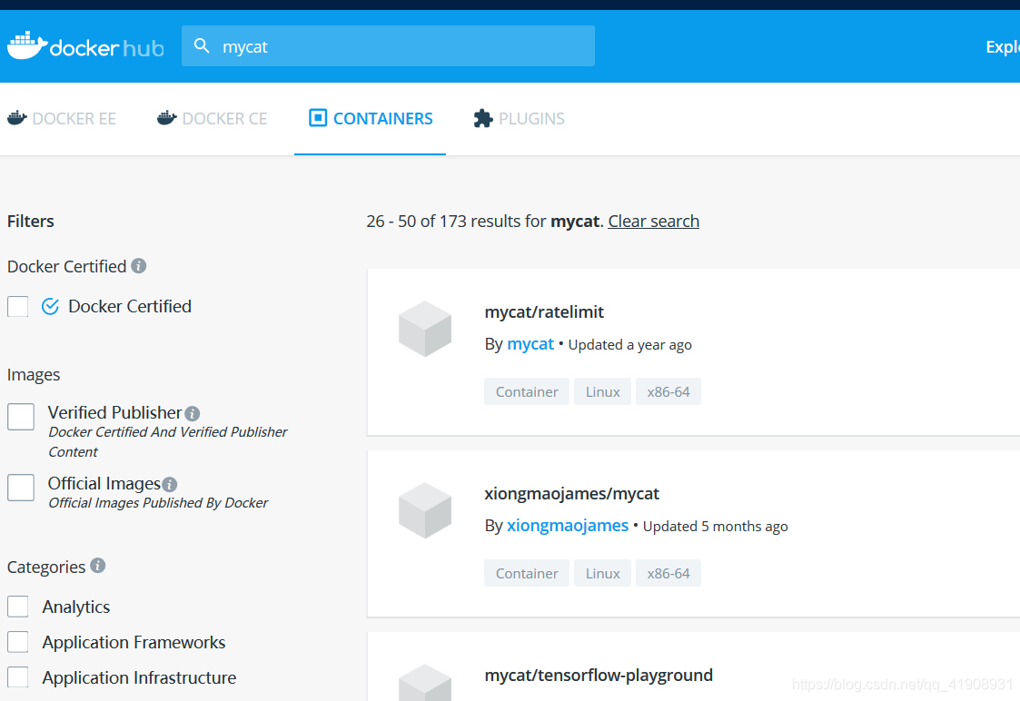1020x701 pixels.
Task: Click Container tag on mycat/ratelimit card
Action: [527, 391]
